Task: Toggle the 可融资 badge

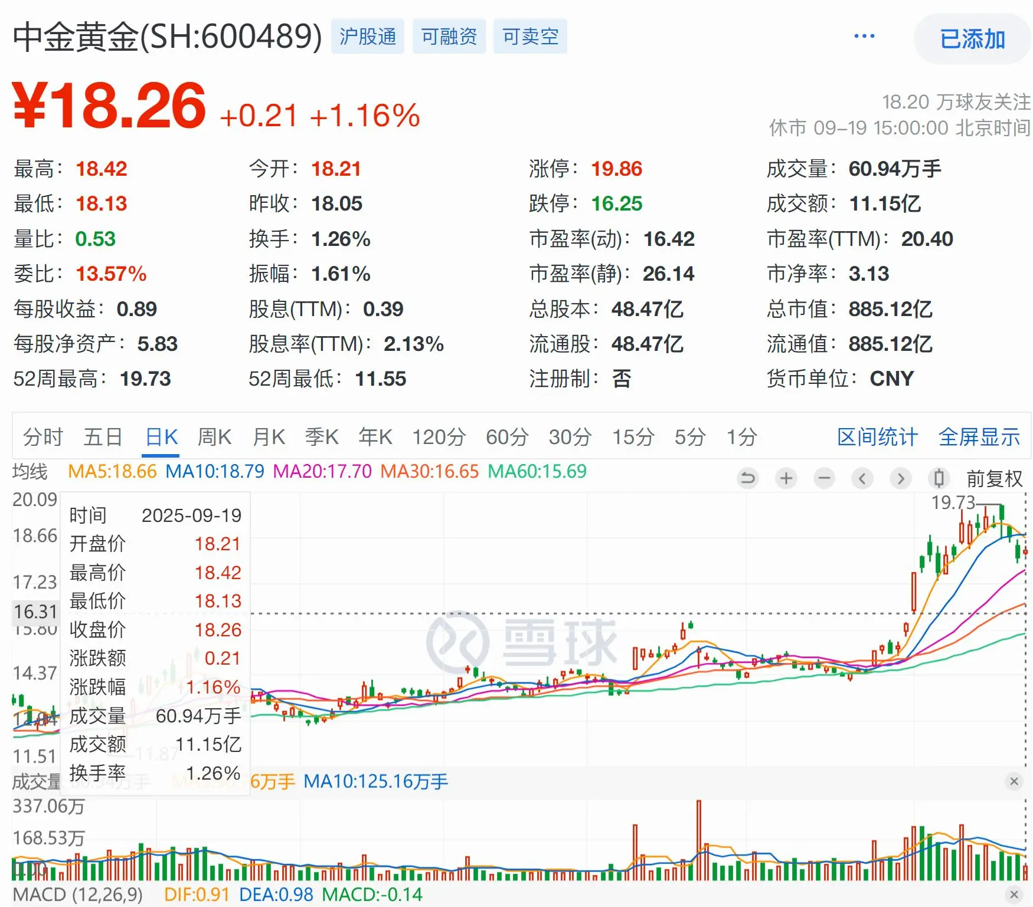Action: click(449, 36)
